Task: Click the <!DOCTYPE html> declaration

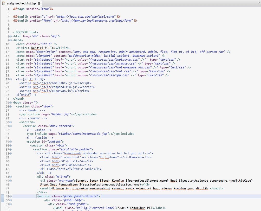Action: point(25,32)
